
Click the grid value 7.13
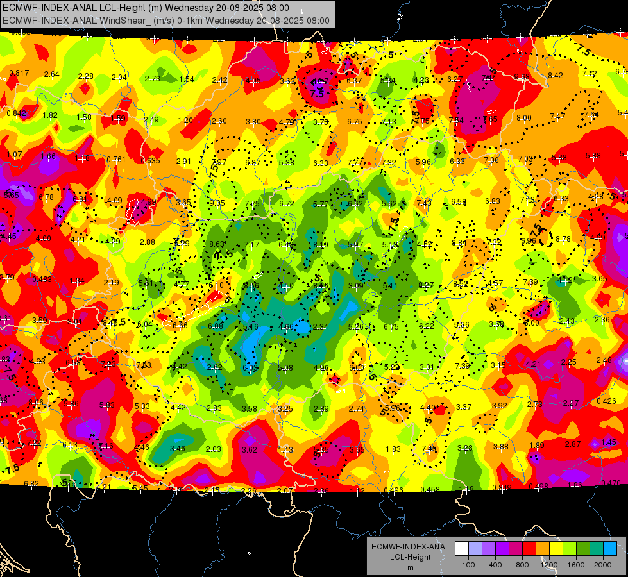pos(389,121)
